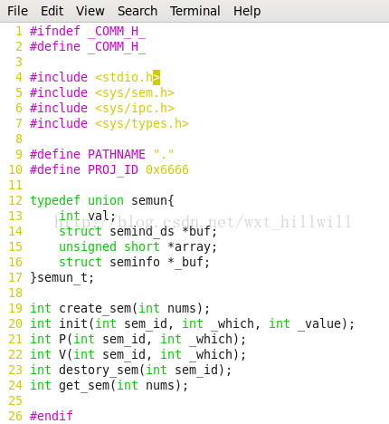Screen dimensions: 389x424
Task: Click the '#ifndef _COMM_H_' line
Action: [x=88, y=31]
